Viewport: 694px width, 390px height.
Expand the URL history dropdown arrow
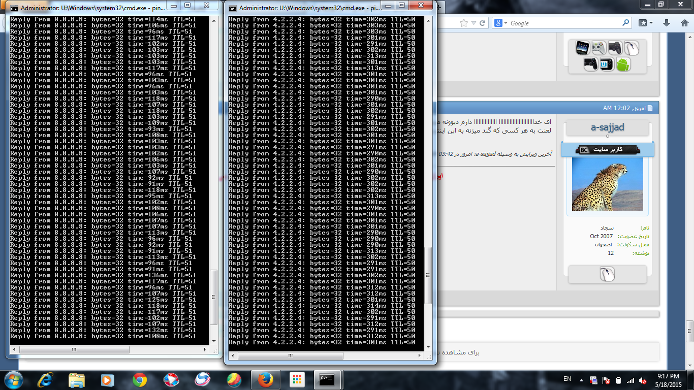(474, 23)
